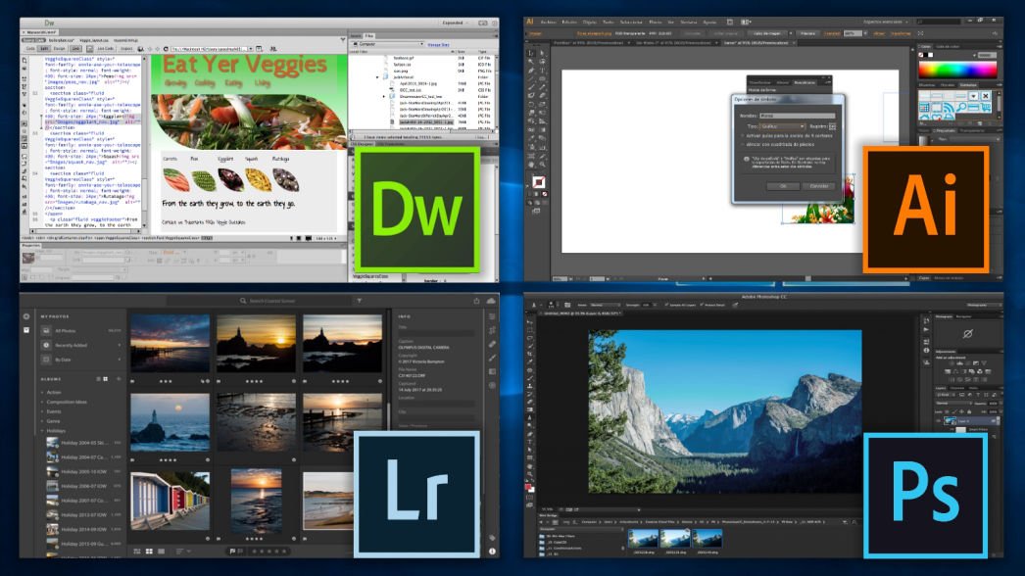Toggle the 9-slice scaling guides checkbox
The width and height of the screenshot is (1025, 576).
click(x=744, y=135)
